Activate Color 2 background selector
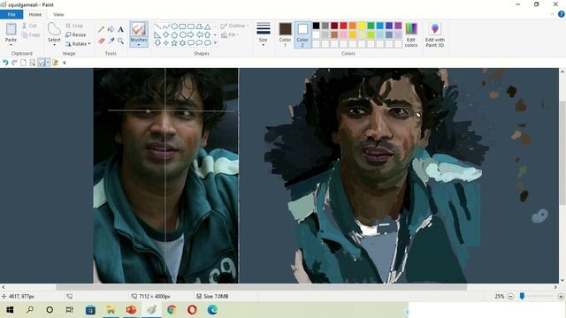566x318 pixels. pyautogui.click(x=302, y=35)
